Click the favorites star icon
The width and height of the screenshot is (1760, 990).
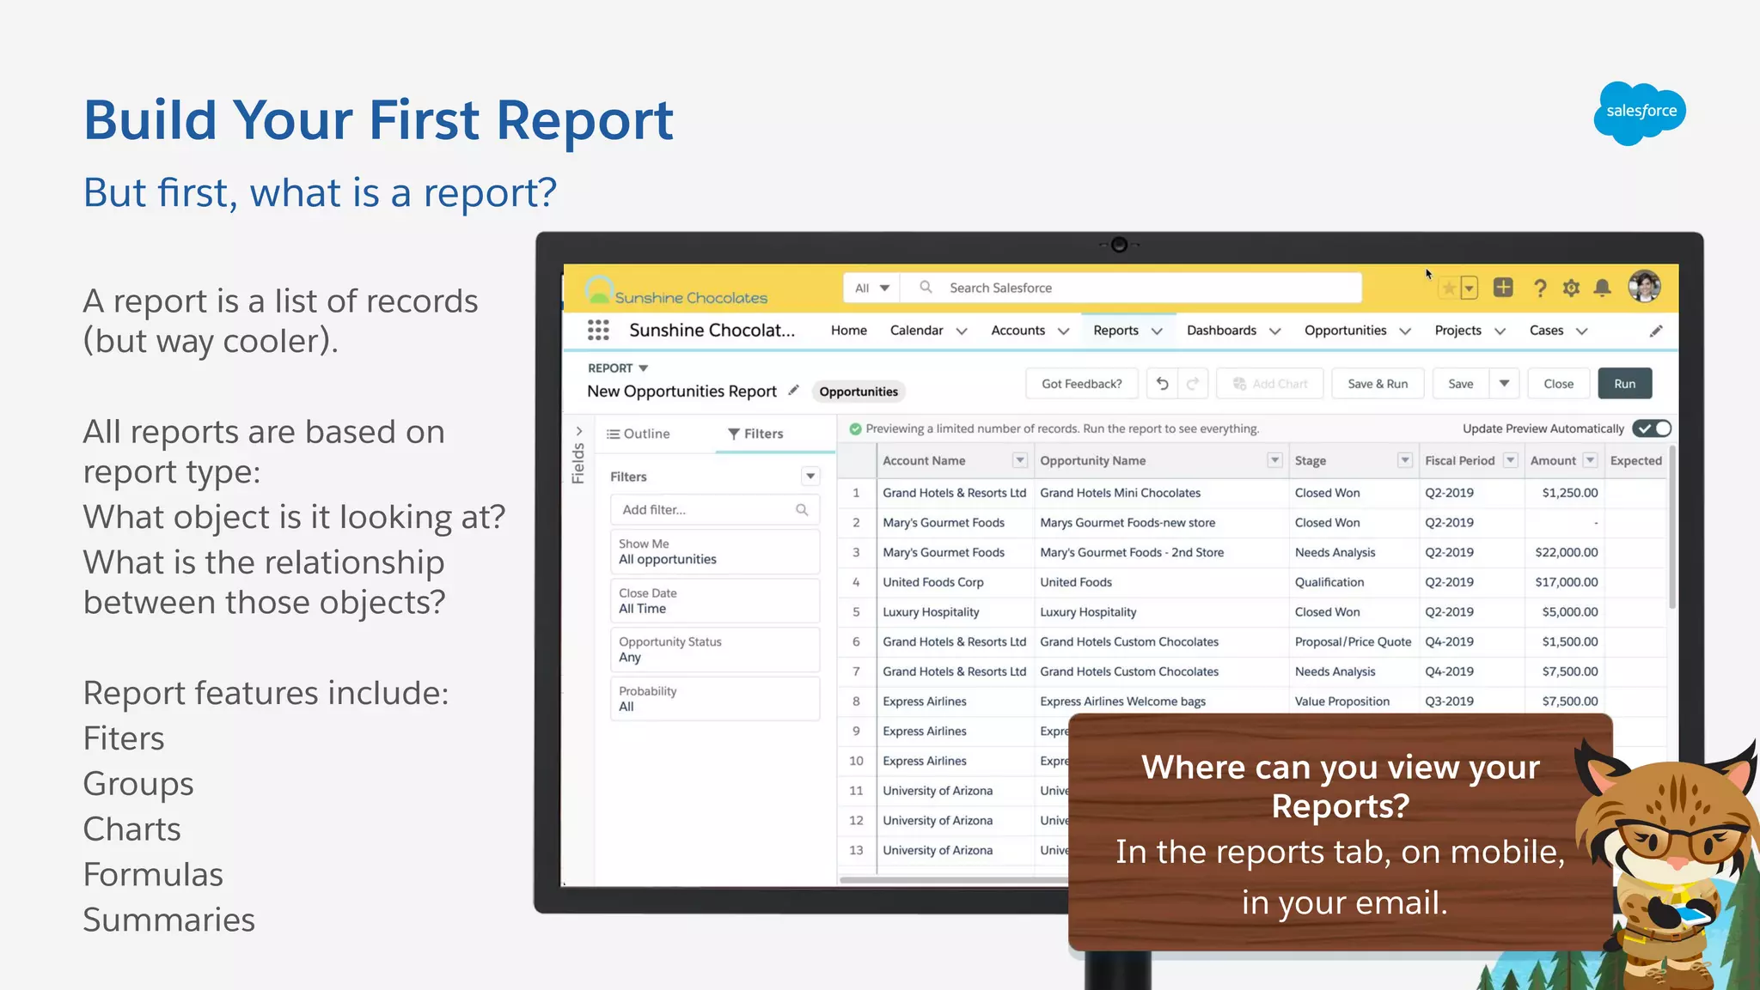1449,288
